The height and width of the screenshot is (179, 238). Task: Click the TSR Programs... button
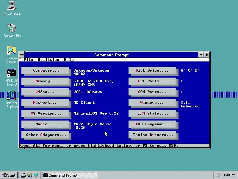click(152, 124)
